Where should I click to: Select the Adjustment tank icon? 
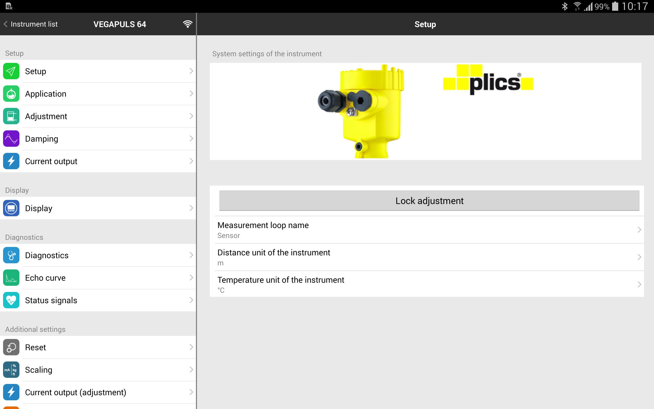pyautogui.click(x=11, y=116)
